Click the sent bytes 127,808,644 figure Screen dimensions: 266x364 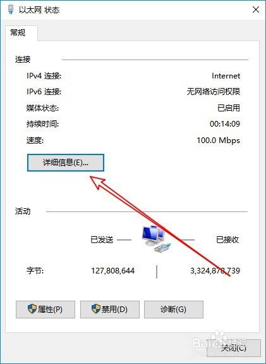113,271
